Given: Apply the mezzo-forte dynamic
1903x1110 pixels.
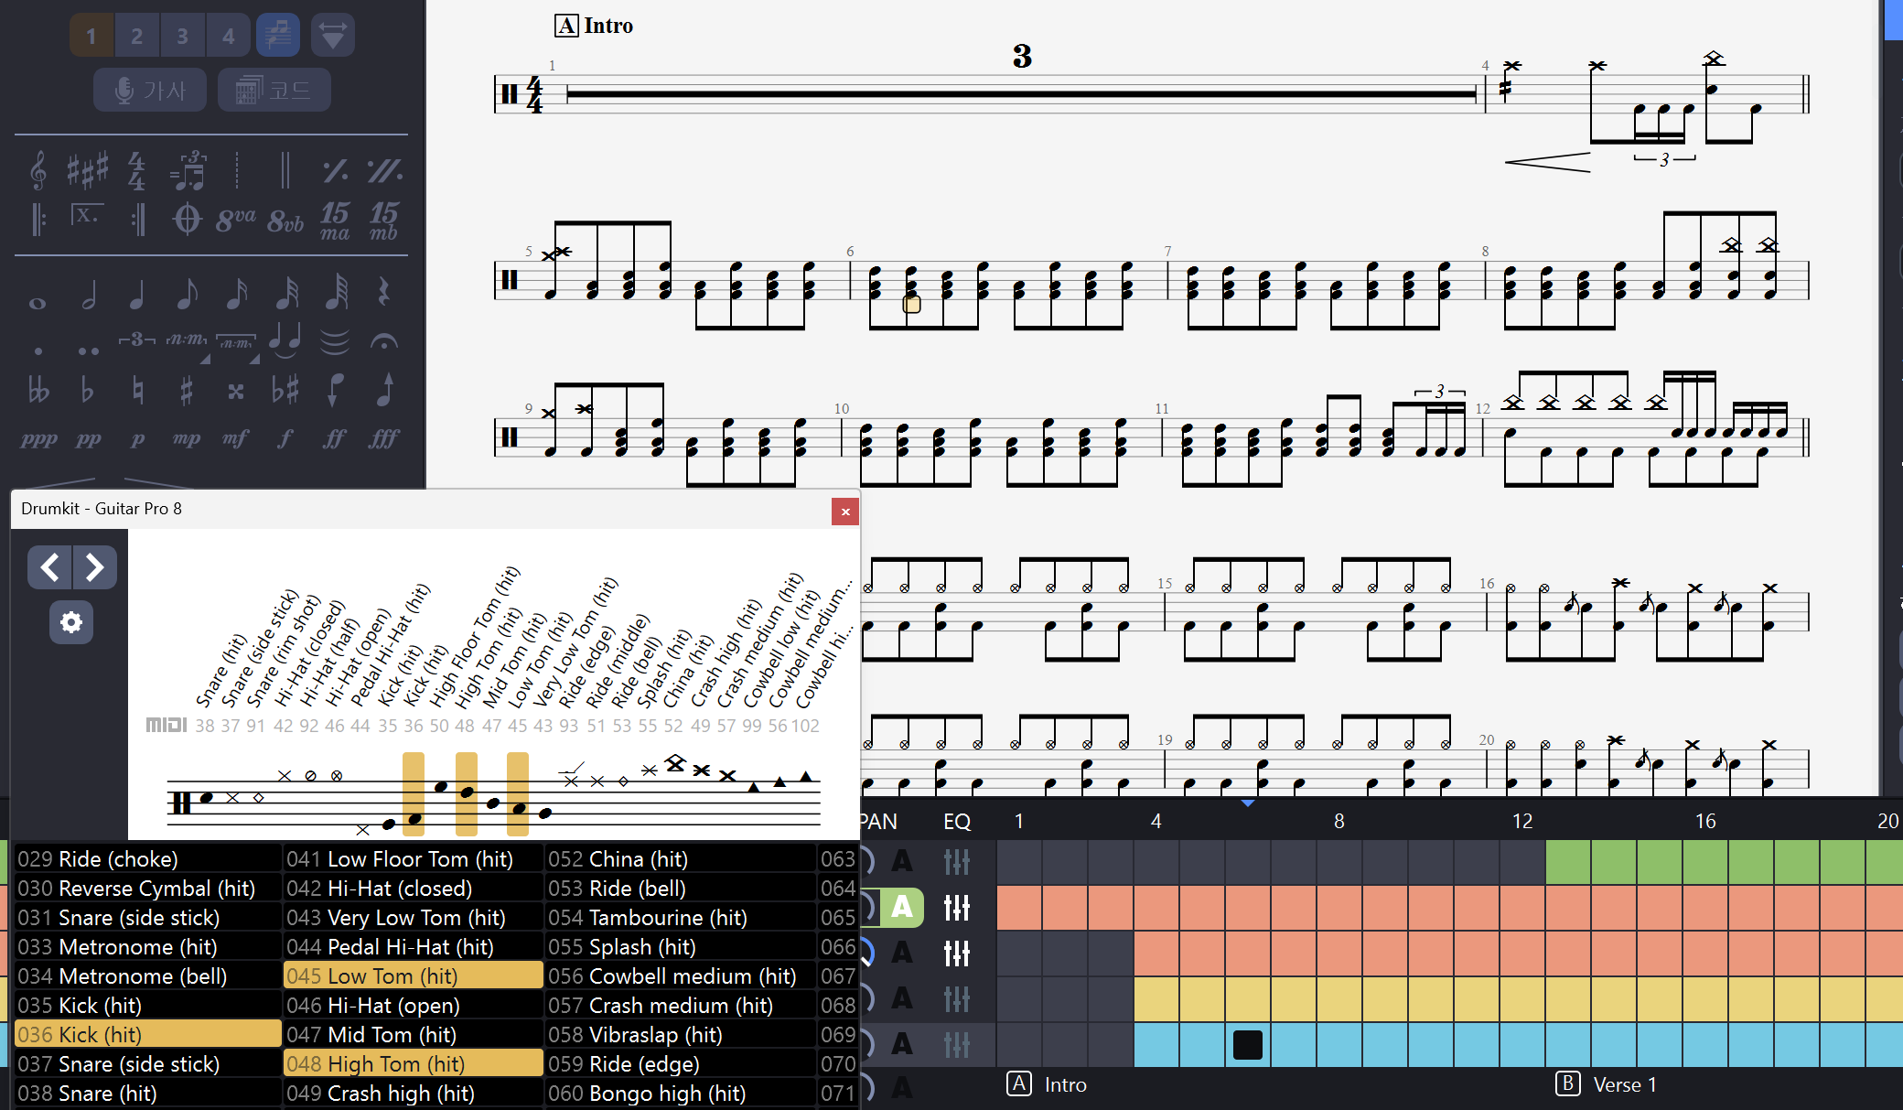Looking at the screenshot, I should click(235, 438).
